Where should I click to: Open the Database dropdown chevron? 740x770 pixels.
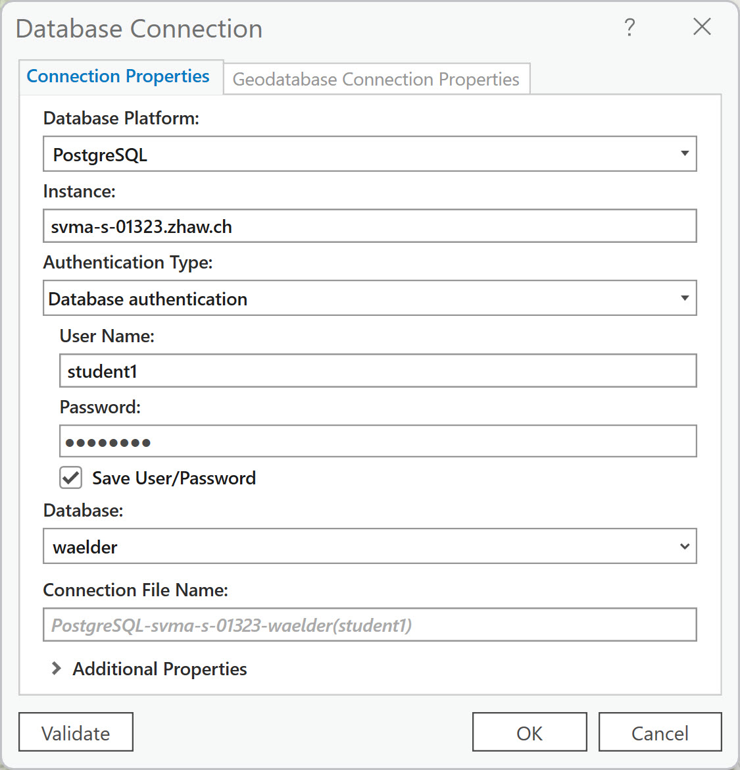point(684,546)
